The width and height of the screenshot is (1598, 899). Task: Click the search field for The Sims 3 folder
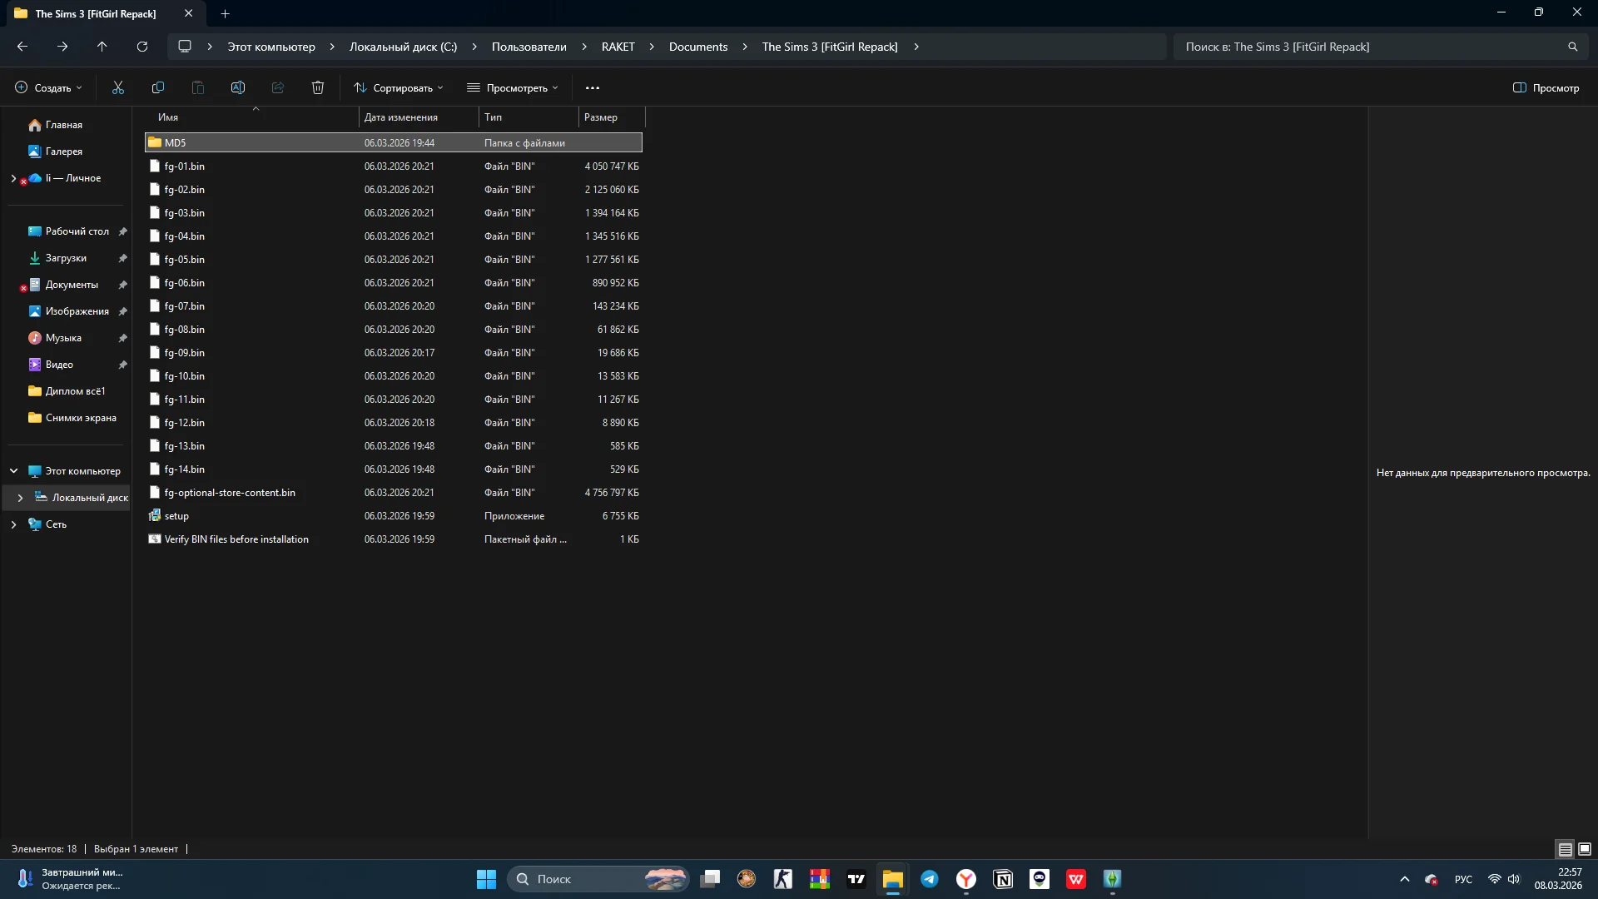(1373, 47)
